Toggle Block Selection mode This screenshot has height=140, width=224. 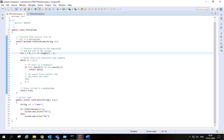click(50, 9)
